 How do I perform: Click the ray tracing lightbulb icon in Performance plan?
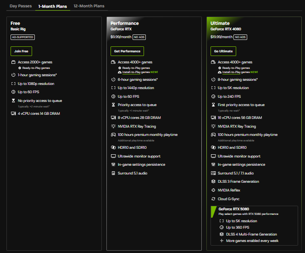(113, 126)
